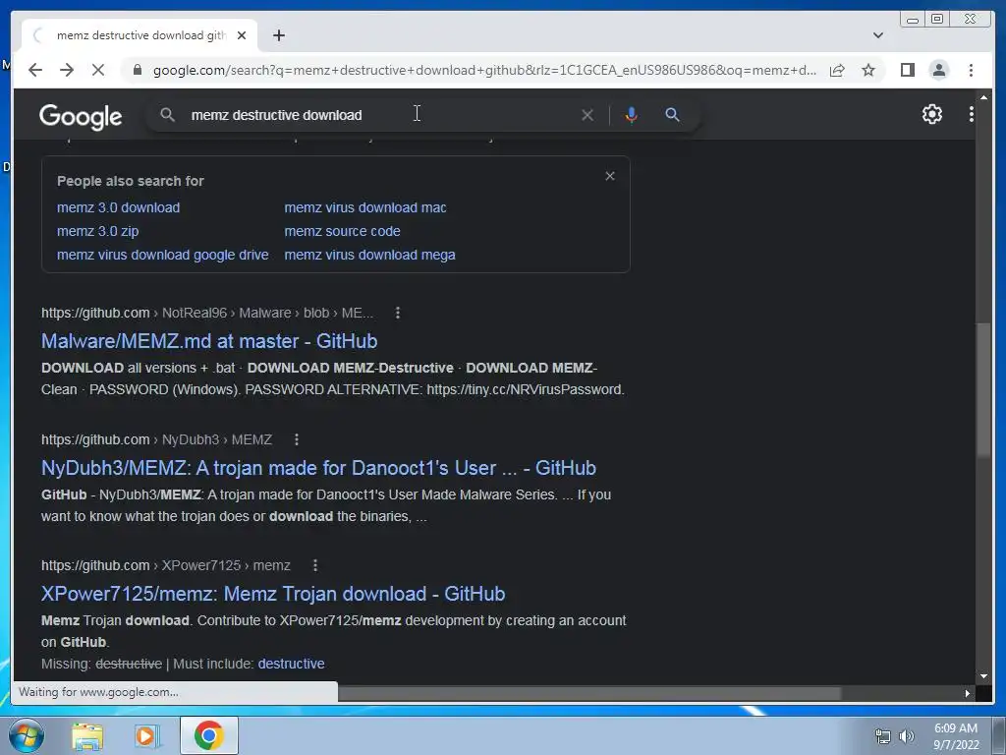View site information padlock icon

[x=138, y=70]
